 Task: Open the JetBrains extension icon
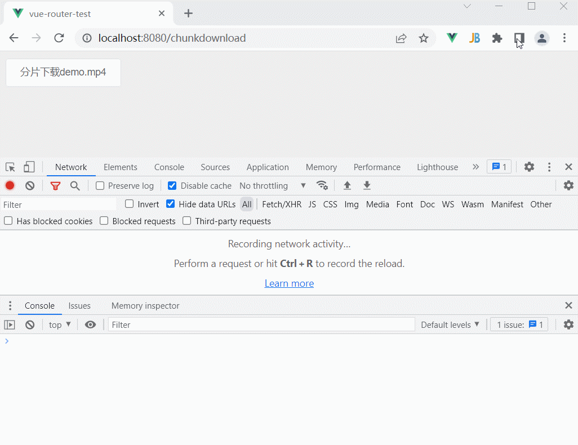pyautogui.click(x=474, y=38)
